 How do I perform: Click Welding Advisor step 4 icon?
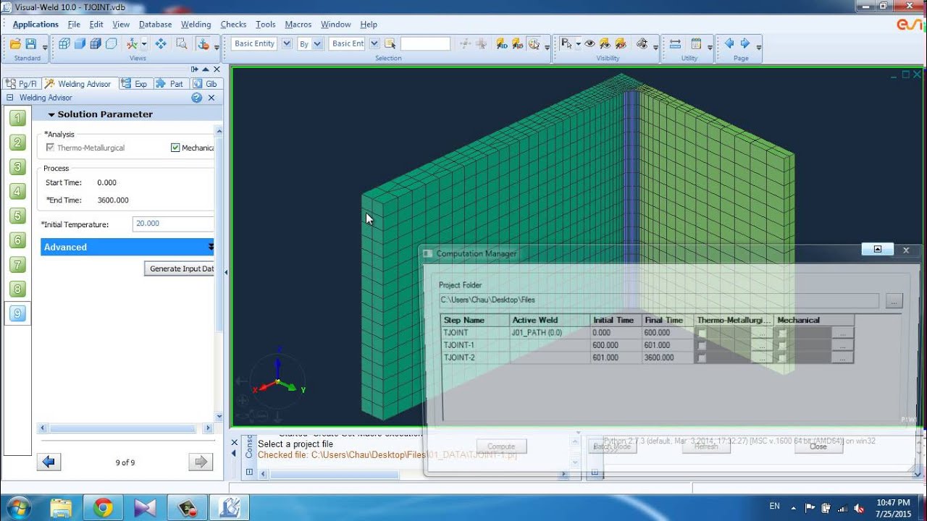(x=18, y=192)
